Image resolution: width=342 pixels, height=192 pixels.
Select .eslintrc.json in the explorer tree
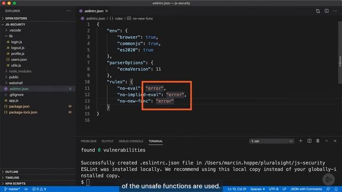19,89
